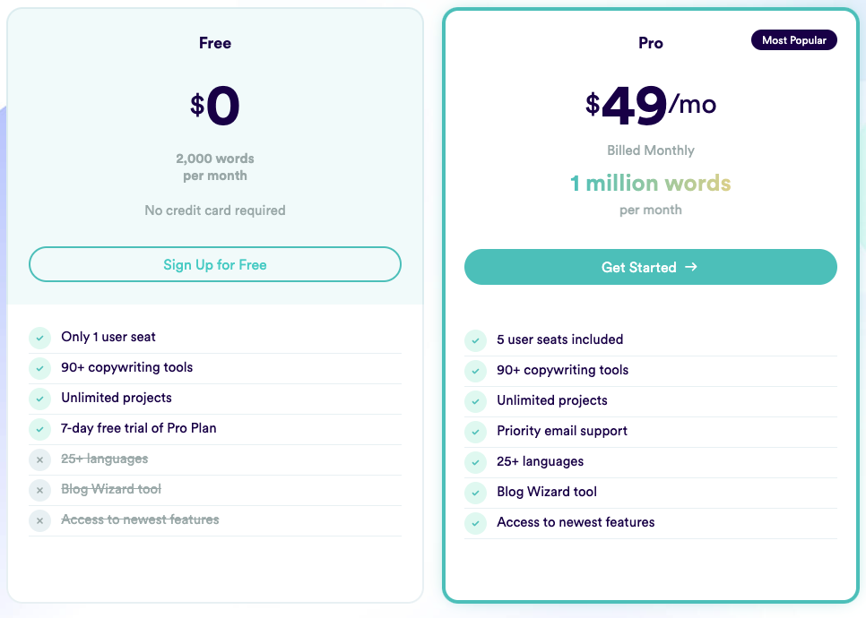Click No credit card required text

click(x=215, y=210)
